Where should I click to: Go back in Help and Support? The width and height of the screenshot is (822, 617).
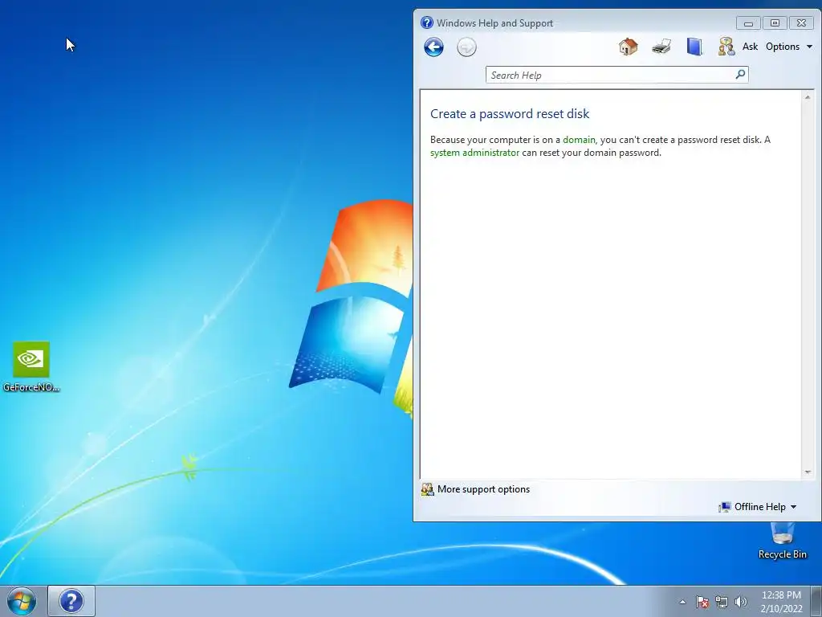(x=433, y=47)
